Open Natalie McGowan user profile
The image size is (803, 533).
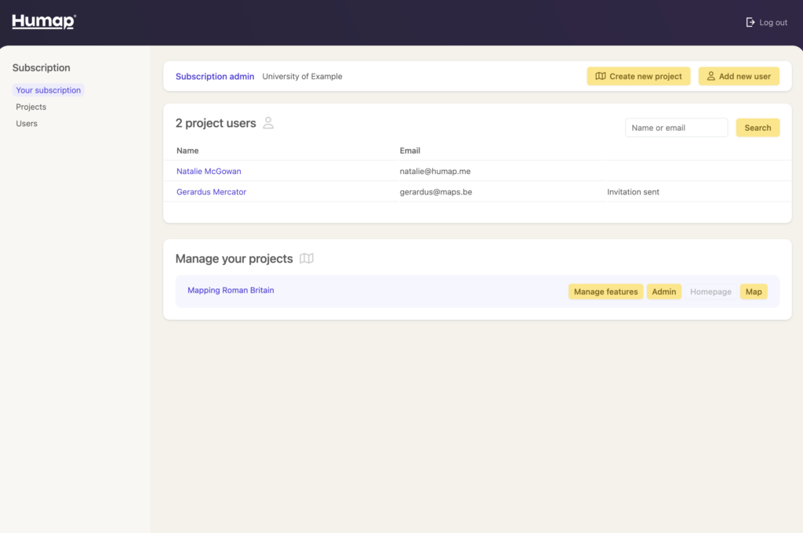(x=209, y=171)
